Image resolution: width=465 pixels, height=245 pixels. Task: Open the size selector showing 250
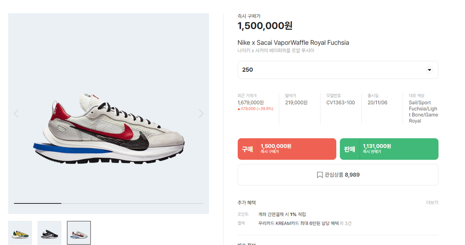coord(338,70)
